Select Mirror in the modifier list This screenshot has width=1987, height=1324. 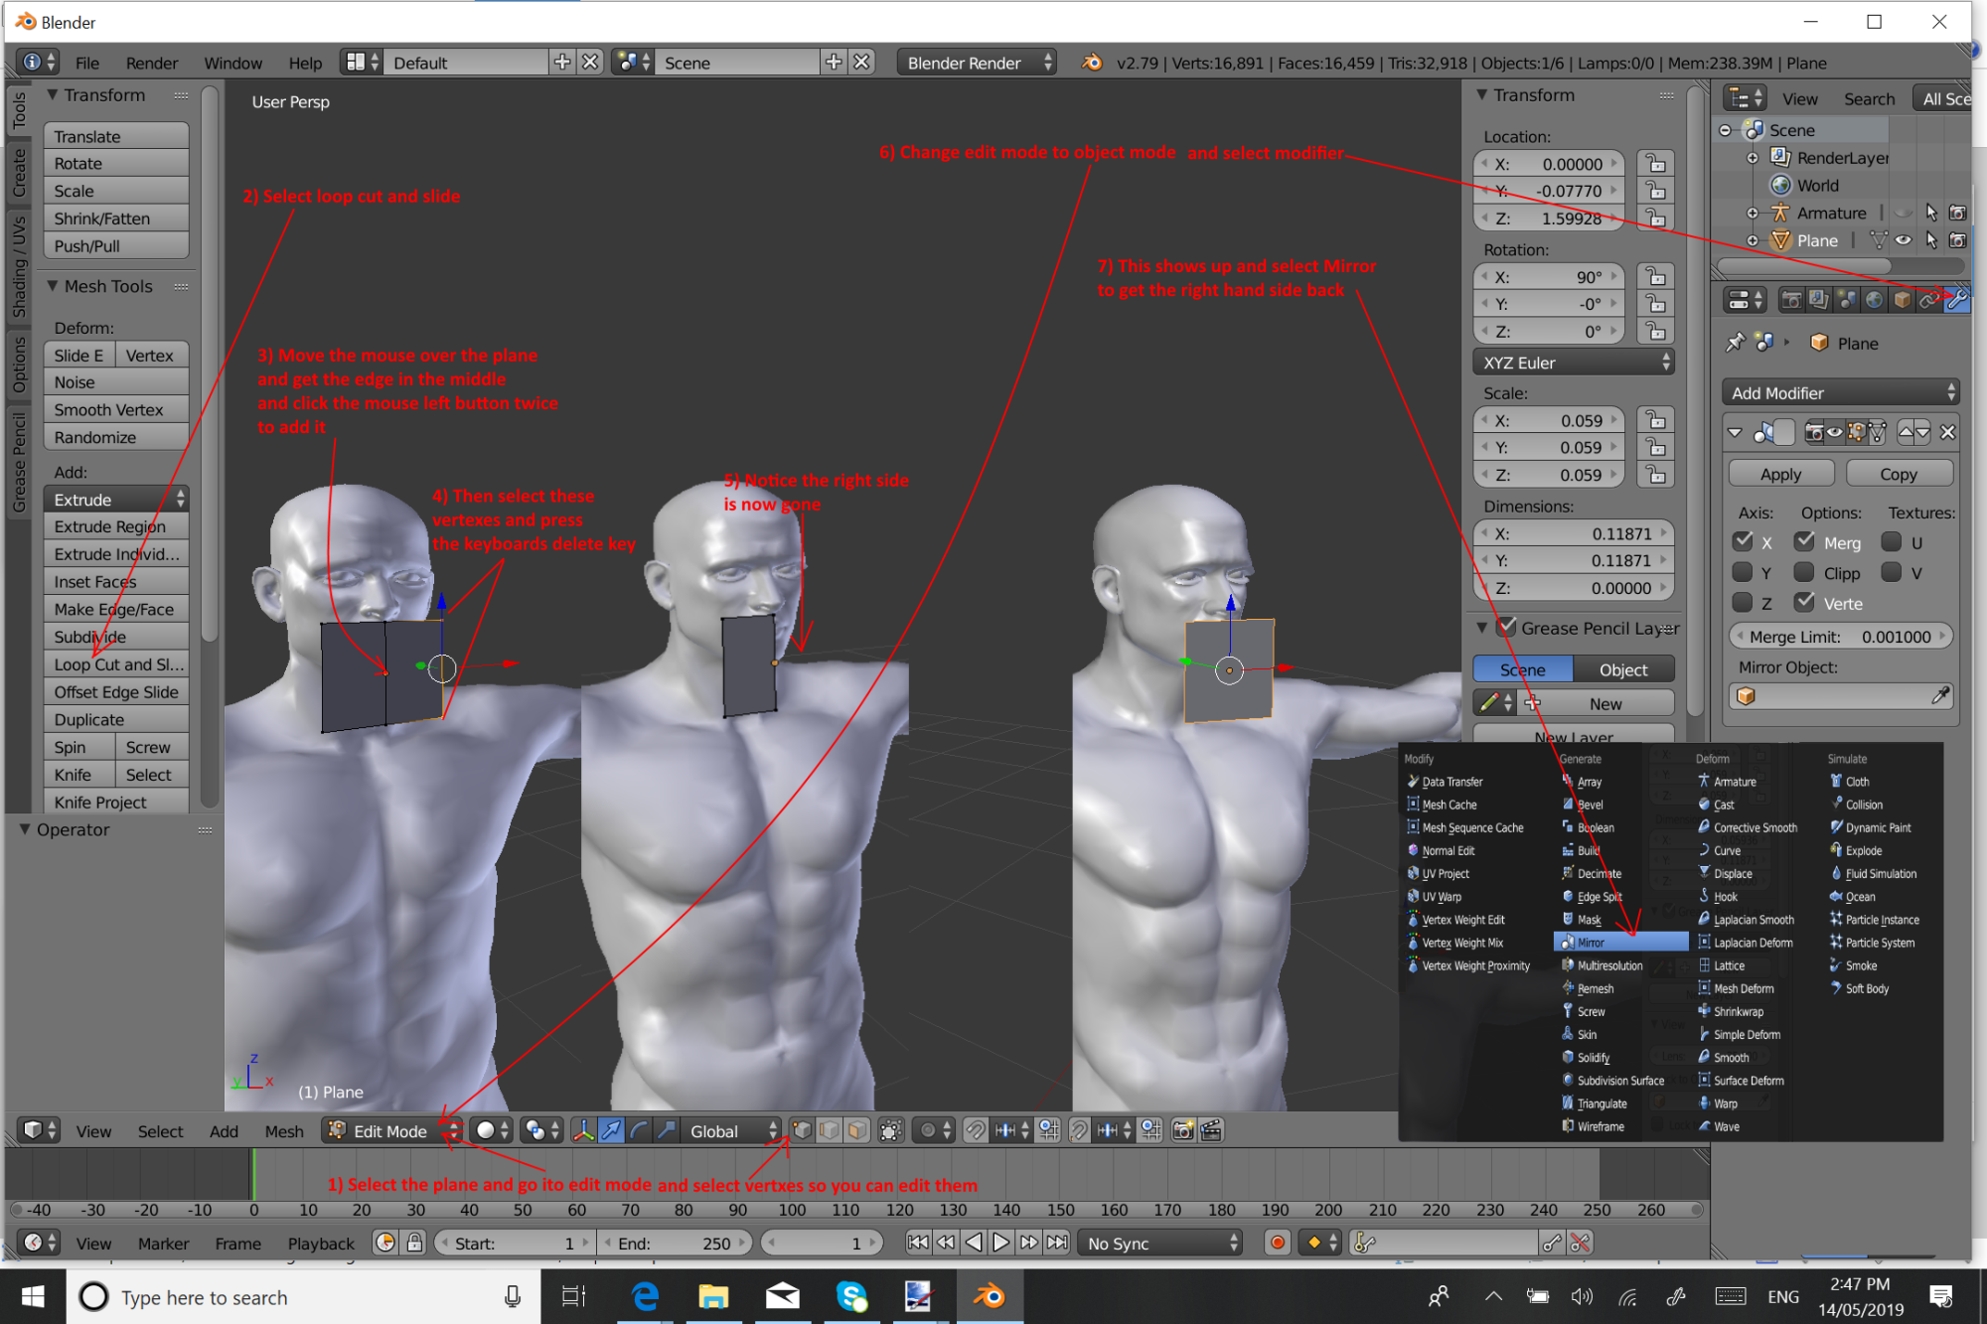pyautogui.click(x=1621, y=943)
